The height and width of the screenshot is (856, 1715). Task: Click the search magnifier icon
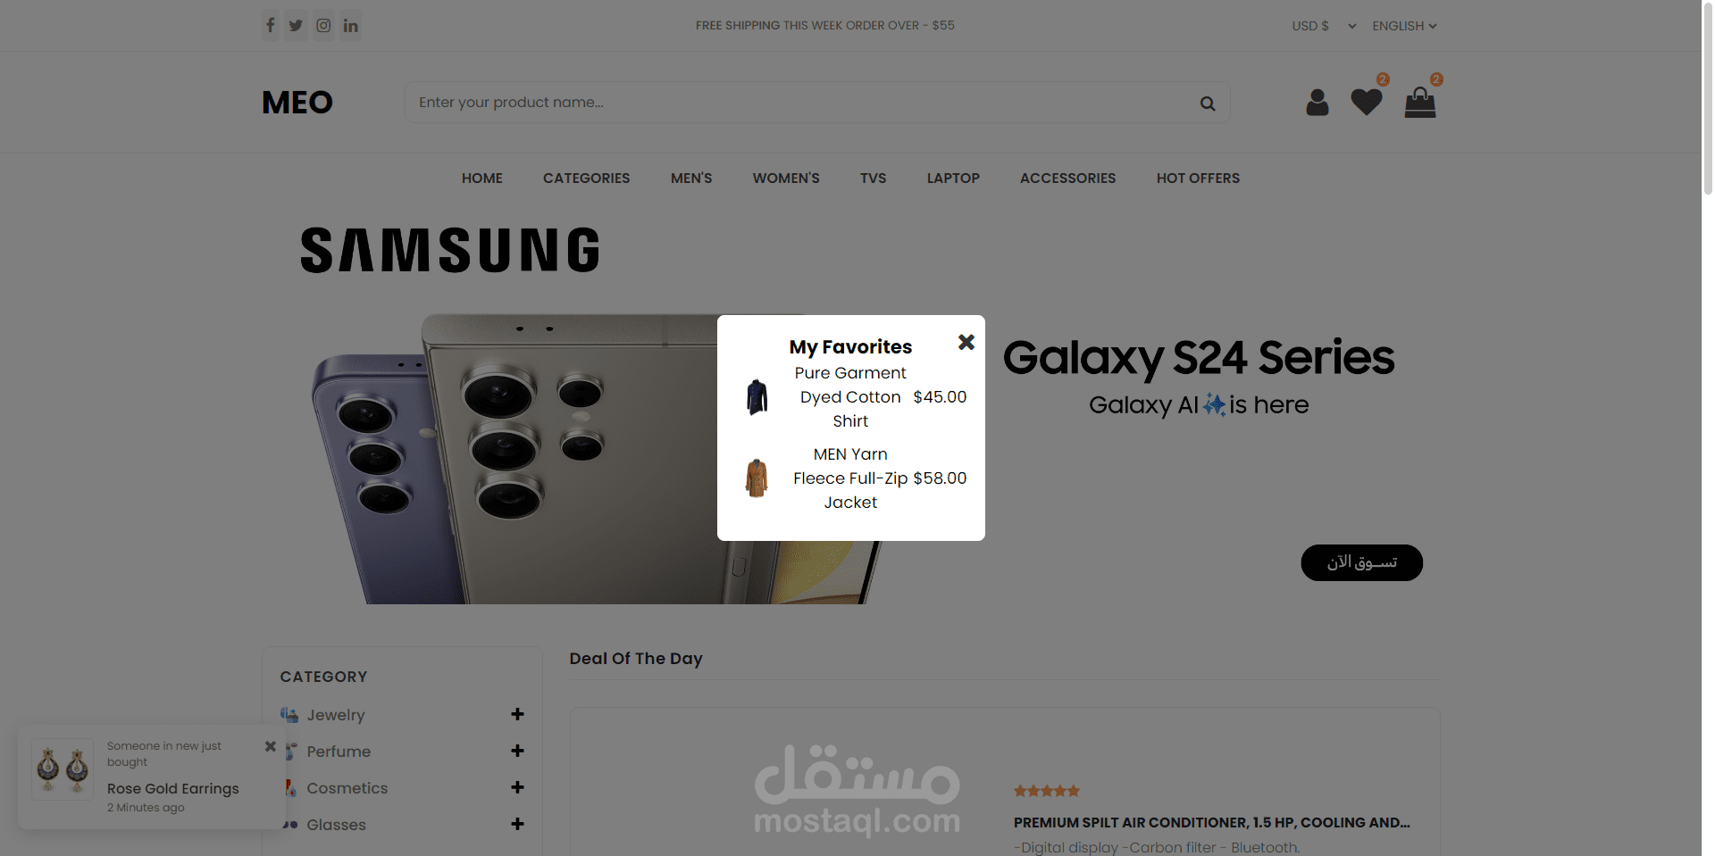(1208, 104)
